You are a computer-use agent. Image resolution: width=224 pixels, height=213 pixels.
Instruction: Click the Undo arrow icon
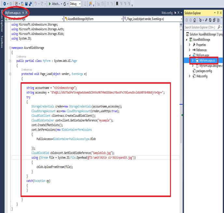coord(35,4)
